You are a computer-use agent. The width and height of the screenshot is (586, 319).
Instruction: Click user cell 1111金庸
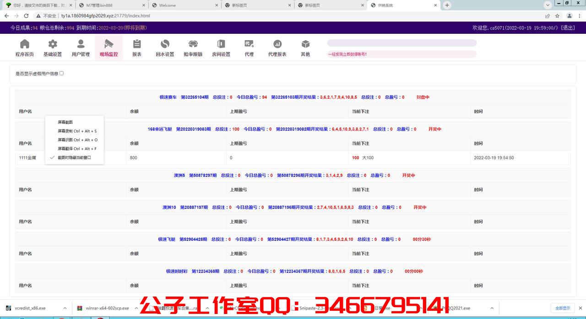tap(27, 158)
